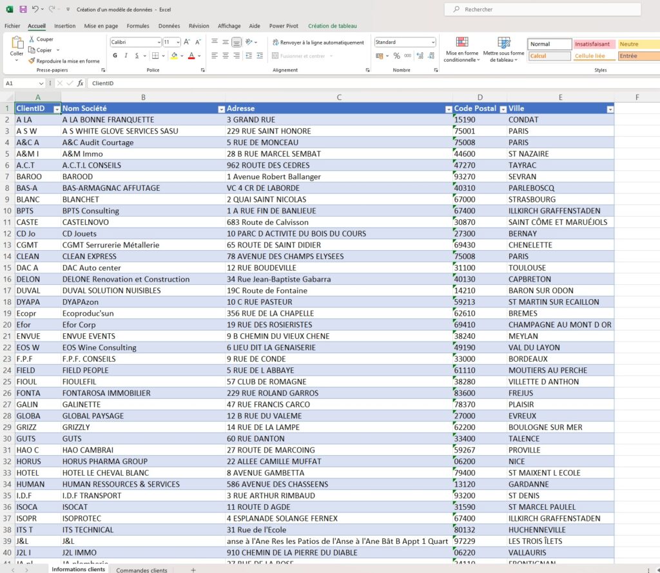Open the Fichier menu
This screenshot has width=660, height=573.
(12, 26)
